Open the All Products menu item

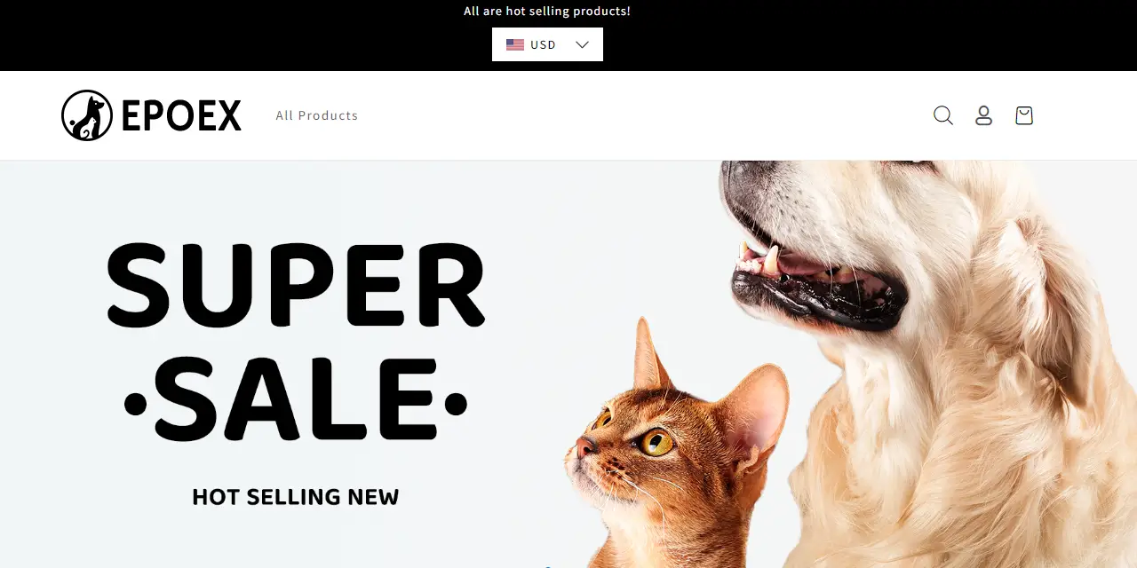point(317,115)
